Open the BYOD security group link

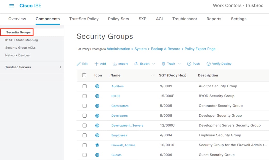116,96
